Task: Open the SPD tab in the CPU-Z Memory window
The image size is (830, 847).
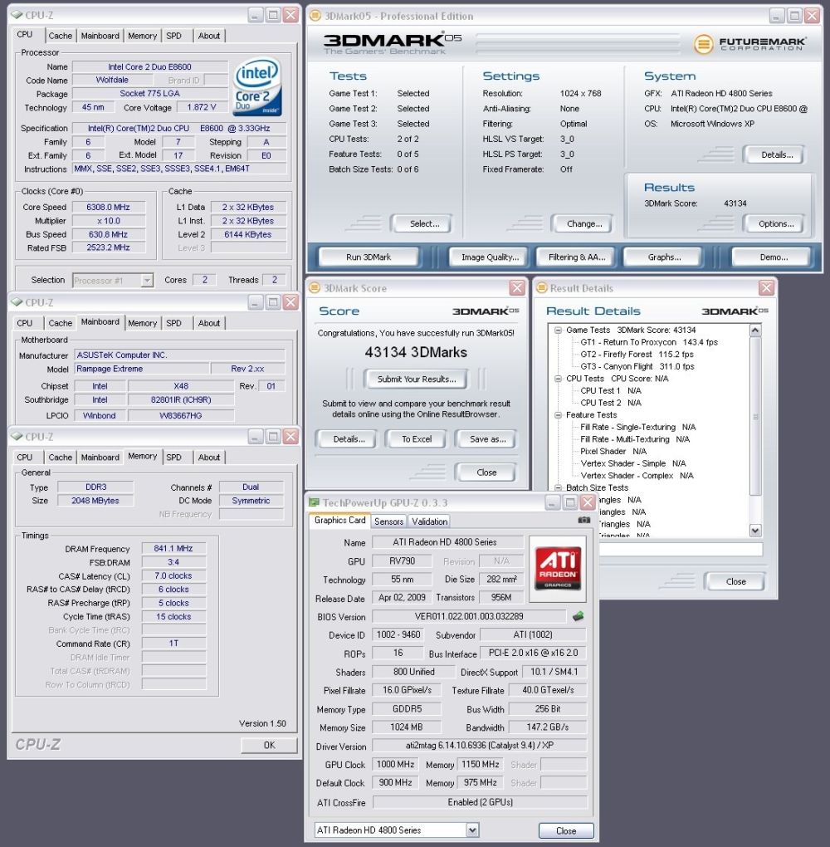Action: [x=173, y=457]
